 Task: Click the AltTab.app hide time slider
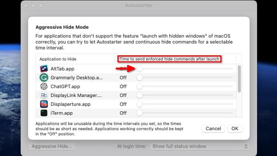(140, 69)
